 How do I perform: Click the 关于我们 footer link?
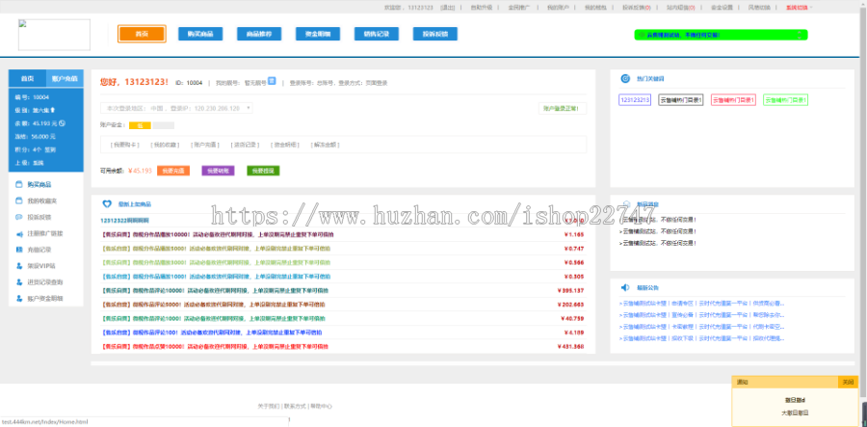(269, 406)
